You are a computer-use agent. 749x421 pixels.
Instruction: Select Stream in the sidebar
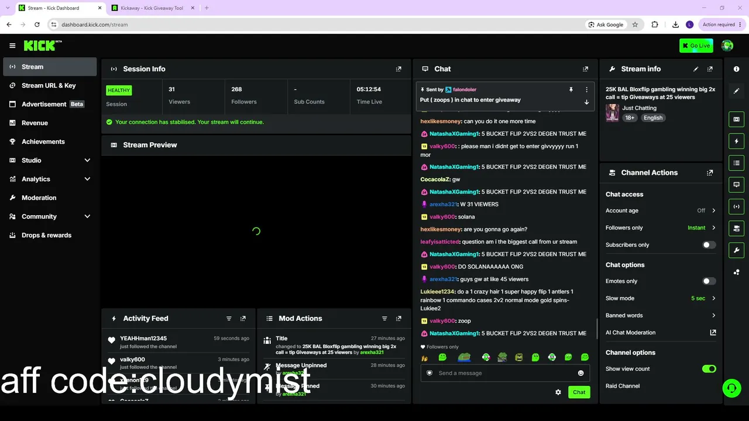pos(50,67)
